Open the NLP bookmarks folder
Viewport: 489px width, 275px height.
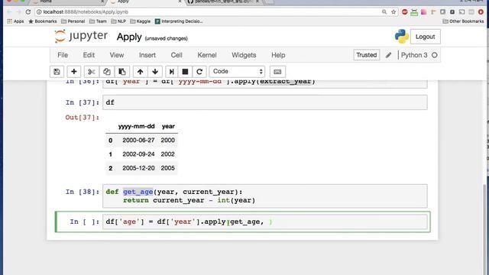coord(118,21)
